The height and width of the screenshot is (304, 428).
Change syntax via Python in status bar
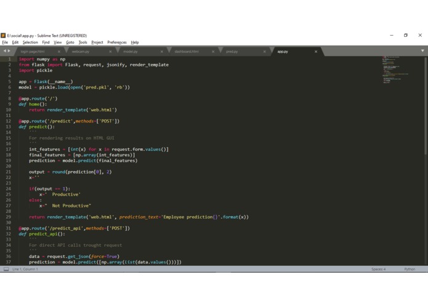pos(410,269)
